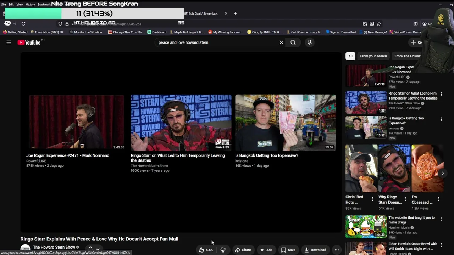Open the end-screen title 'is Bangkok Getting Too Expensive?'
The width and height of the screenshot is (454, 255).
click(x=267, y=155)
